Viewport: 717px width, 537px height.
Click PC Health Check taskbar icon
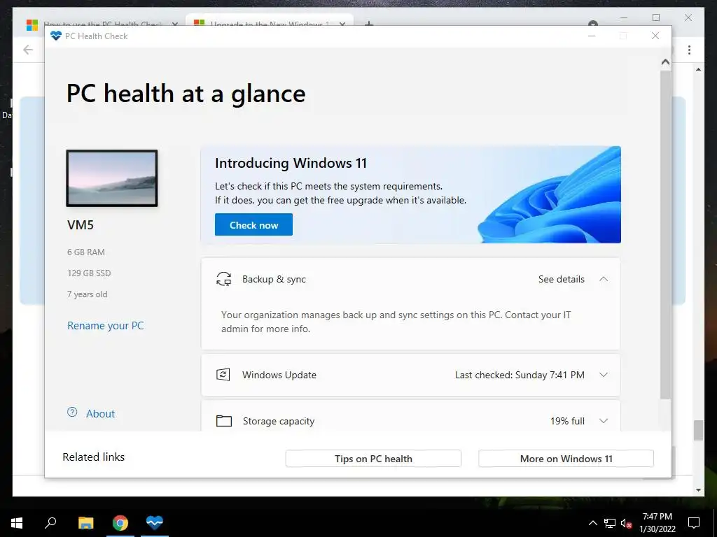click(x=155, y=522)
